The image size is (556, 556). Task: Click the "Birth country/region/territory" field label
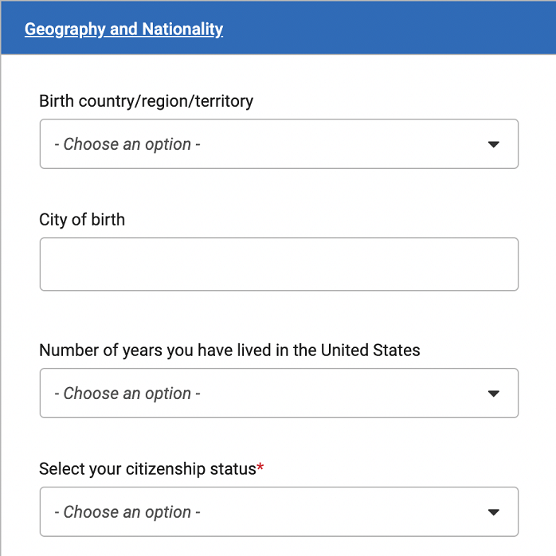click(146, 101)
